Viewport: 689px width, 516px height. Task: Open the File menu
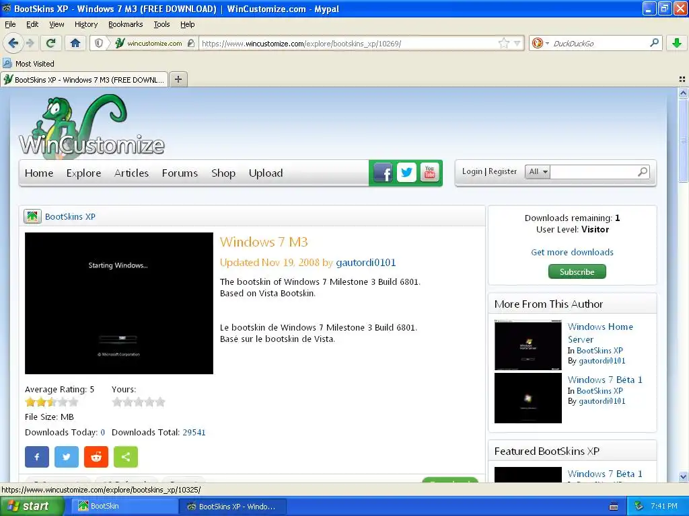click(10, 24)
